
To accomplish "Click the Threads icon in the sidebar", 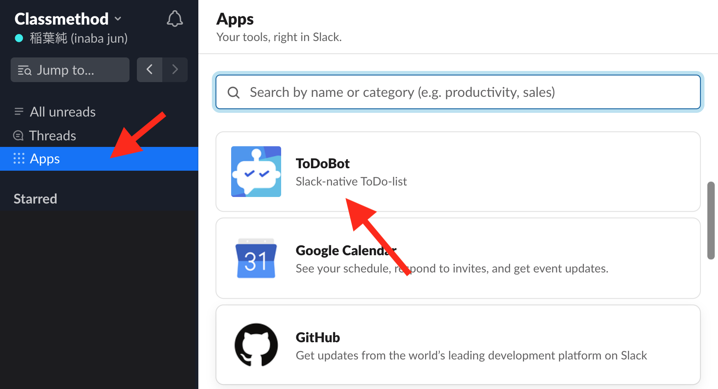I will coord(18,135).
